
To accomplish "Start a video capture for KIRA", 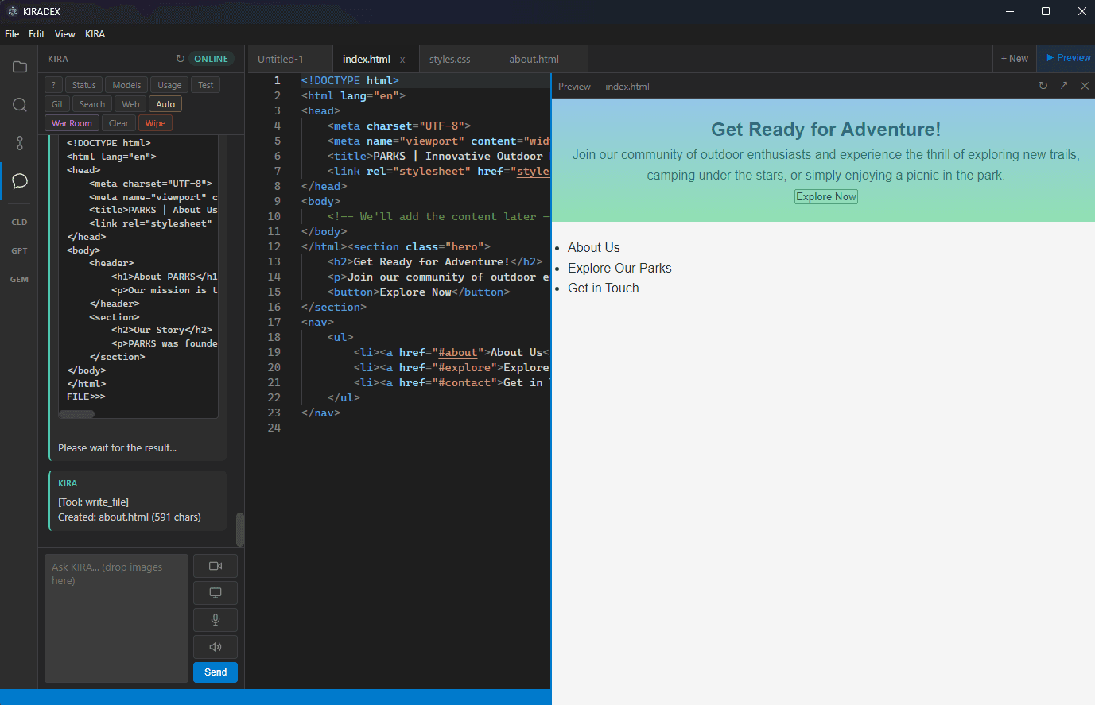I will [x=215, y=565].
